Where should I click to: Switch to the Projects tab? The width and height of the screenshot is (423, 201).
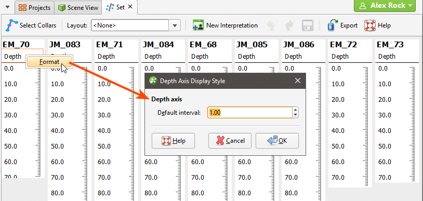pyautogui.click(x=34, y=7)
